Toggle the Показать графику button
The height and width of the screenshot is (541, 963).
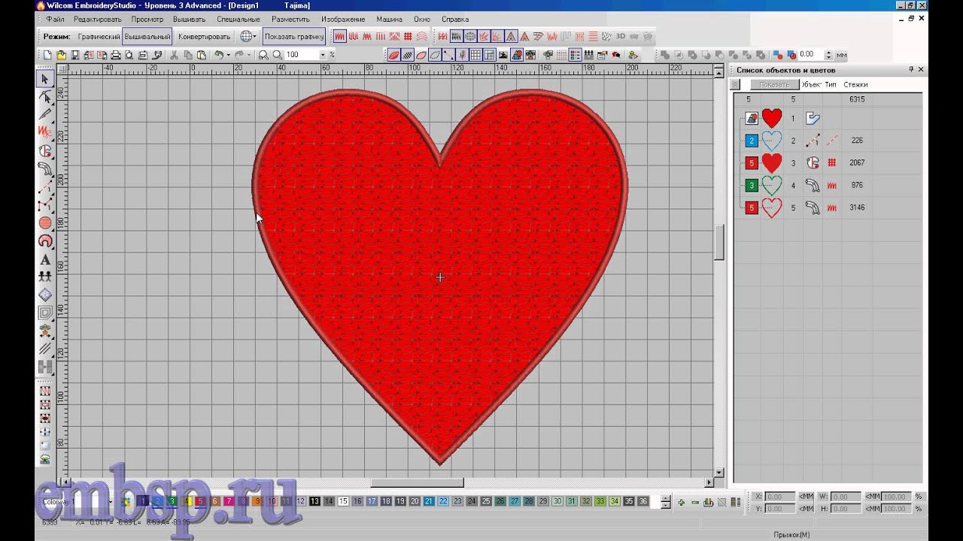point(294,36)
